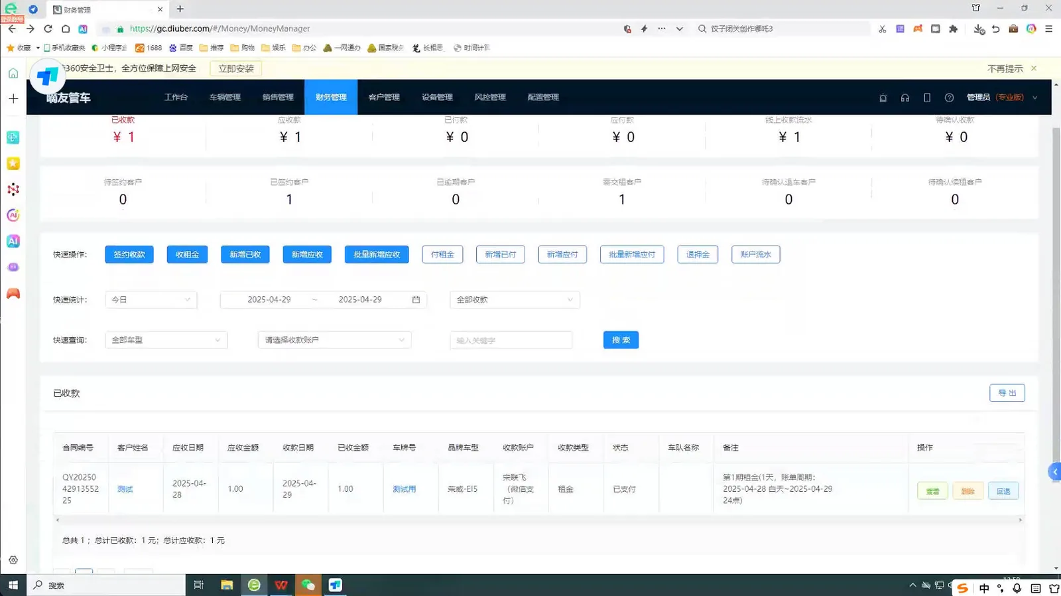The width and height of the screenshot is (1061, 596).
Task: Reload the page with the refresh icon
Action: (x=48, y=29)
